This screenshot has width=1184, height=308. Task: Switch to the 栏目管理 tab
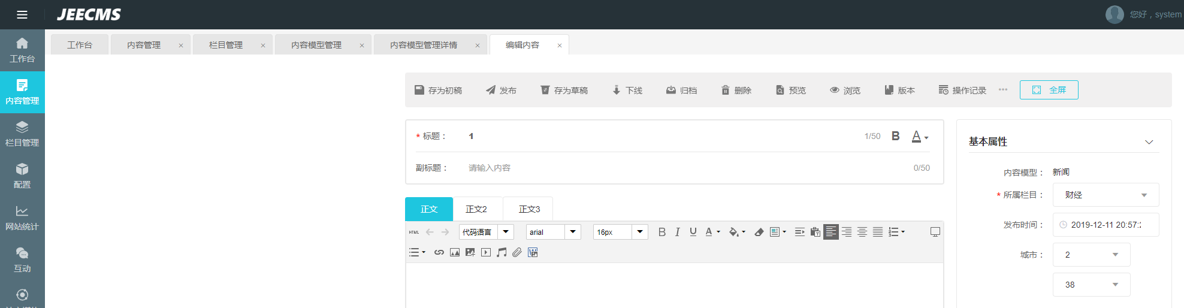[x=226, y=45]
